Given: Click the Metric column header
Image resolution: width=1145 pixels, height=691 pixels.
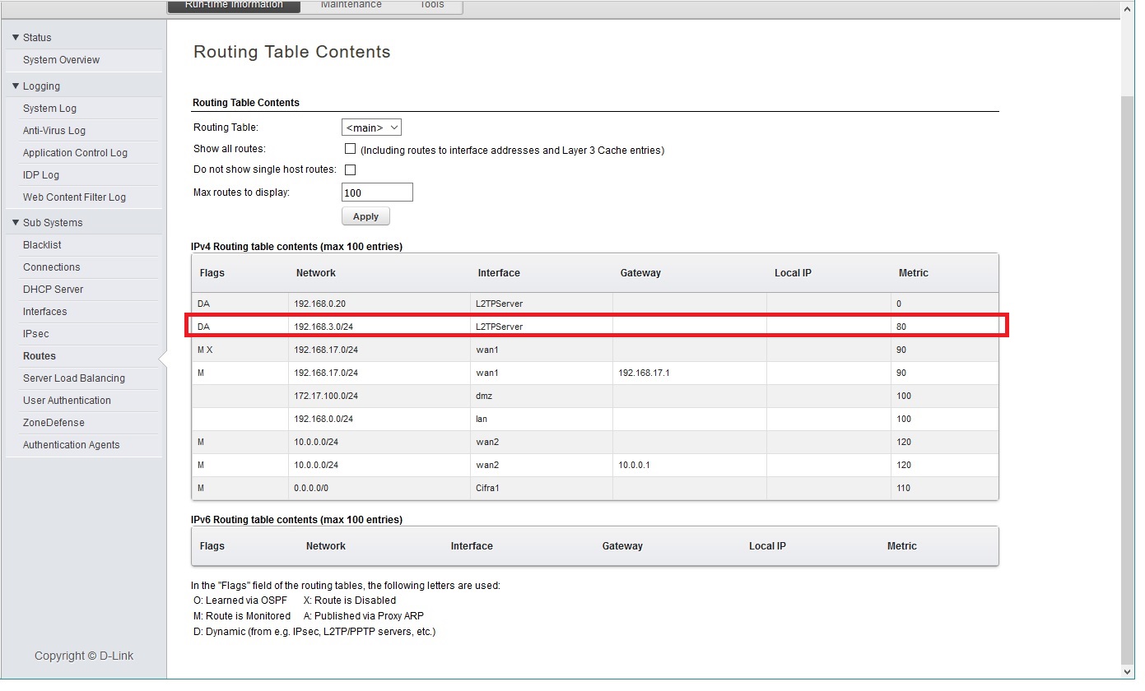Looking at the screenshot, I should (x=913, y=273).
